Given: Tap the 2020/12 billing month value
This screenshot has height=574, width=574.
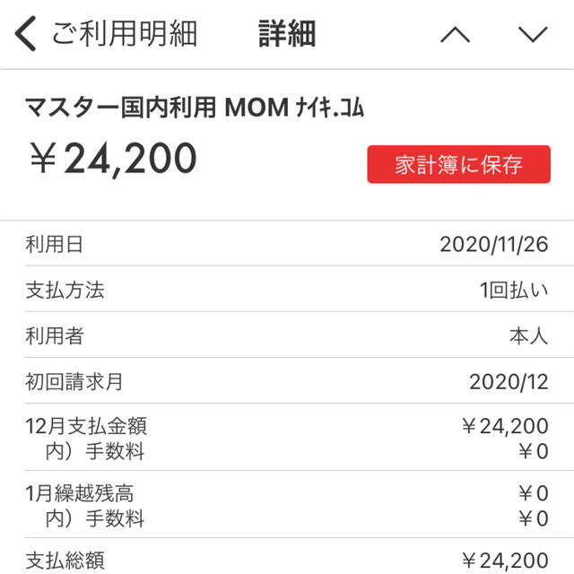Looking at the screenshot, I should pyautogui.click(x=509, y=382).
